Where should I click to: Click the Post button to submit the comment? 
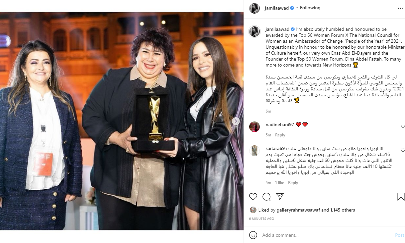click(x=399, y=235)
